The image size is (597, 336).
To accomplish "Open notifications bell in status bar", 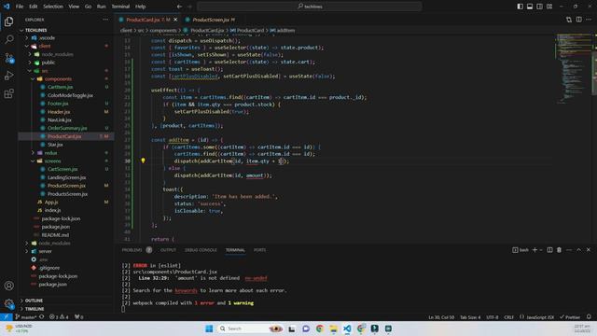I will tap(589, 317).
